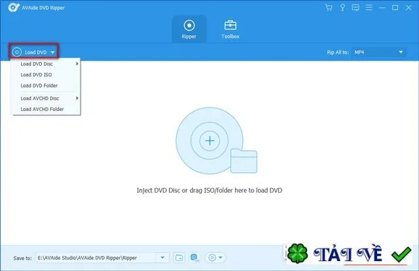The image size is (419, 271).
Task: Click the register key icon
Action: click(x=342, y=7)
